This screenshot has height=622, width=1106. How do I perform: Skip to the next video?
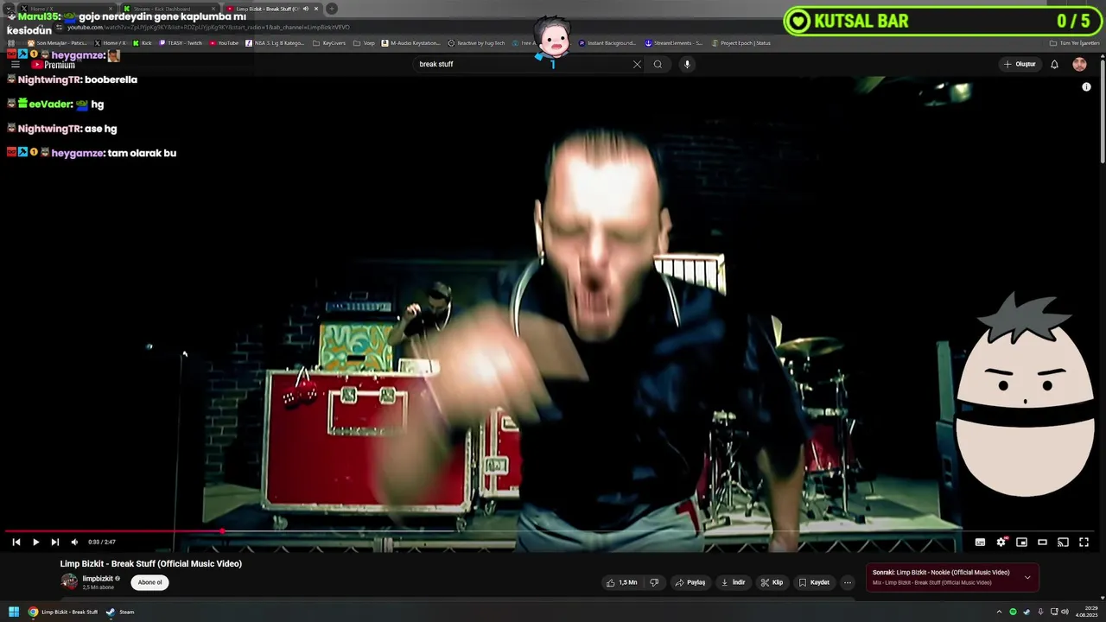pos(55,542)
